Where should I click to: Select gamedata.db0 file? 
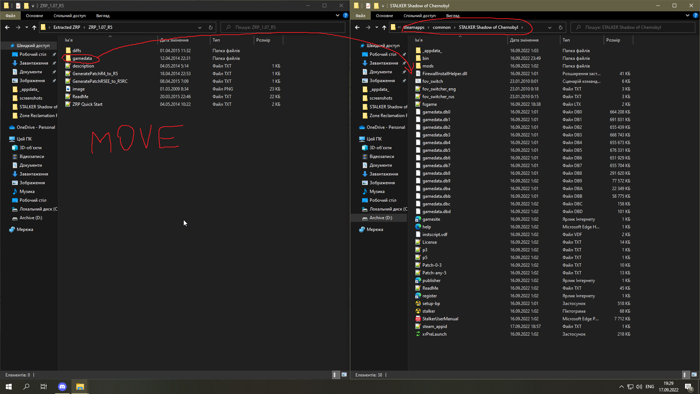pos(436,112)
